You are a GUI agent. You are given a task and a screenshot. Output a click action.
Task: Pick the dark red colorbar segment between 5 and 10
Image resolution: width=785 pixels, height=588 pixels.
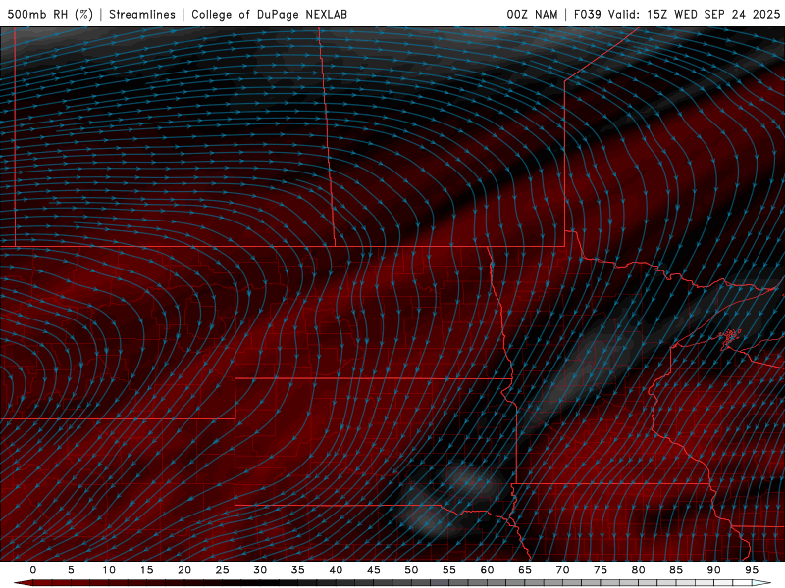(90, 583)
